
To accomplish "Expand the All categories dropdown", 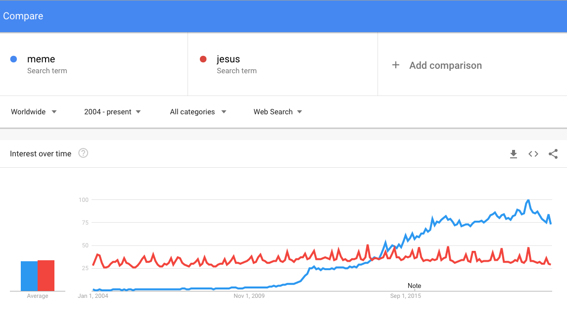I will 198,112.
